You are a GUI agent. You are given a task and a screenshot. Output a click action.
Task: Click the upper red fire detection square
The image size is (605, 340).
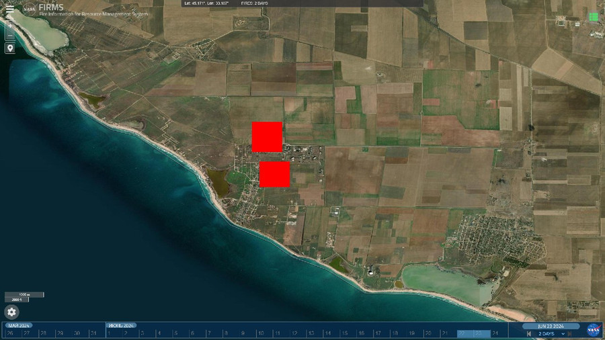pyautogui.click(x=267, y=137)
